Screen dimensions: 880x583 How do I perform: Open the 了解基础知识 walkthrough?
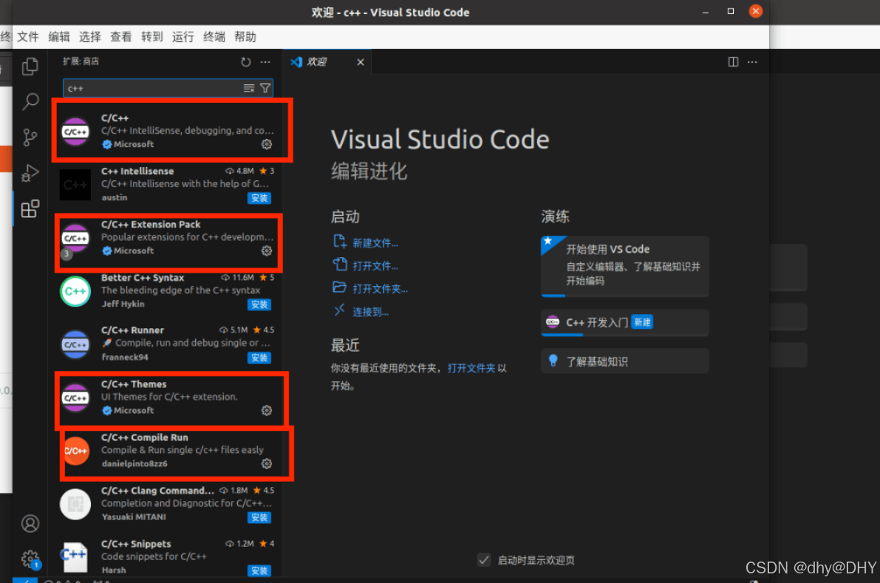(x=624, y=361)
